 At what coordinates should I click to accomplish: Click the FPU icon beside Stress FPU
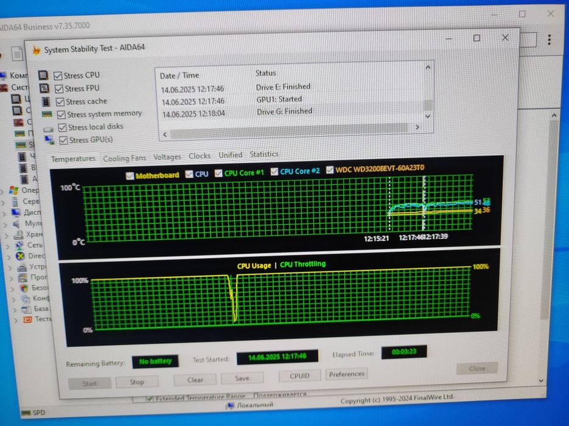click(x=44, y=88)
